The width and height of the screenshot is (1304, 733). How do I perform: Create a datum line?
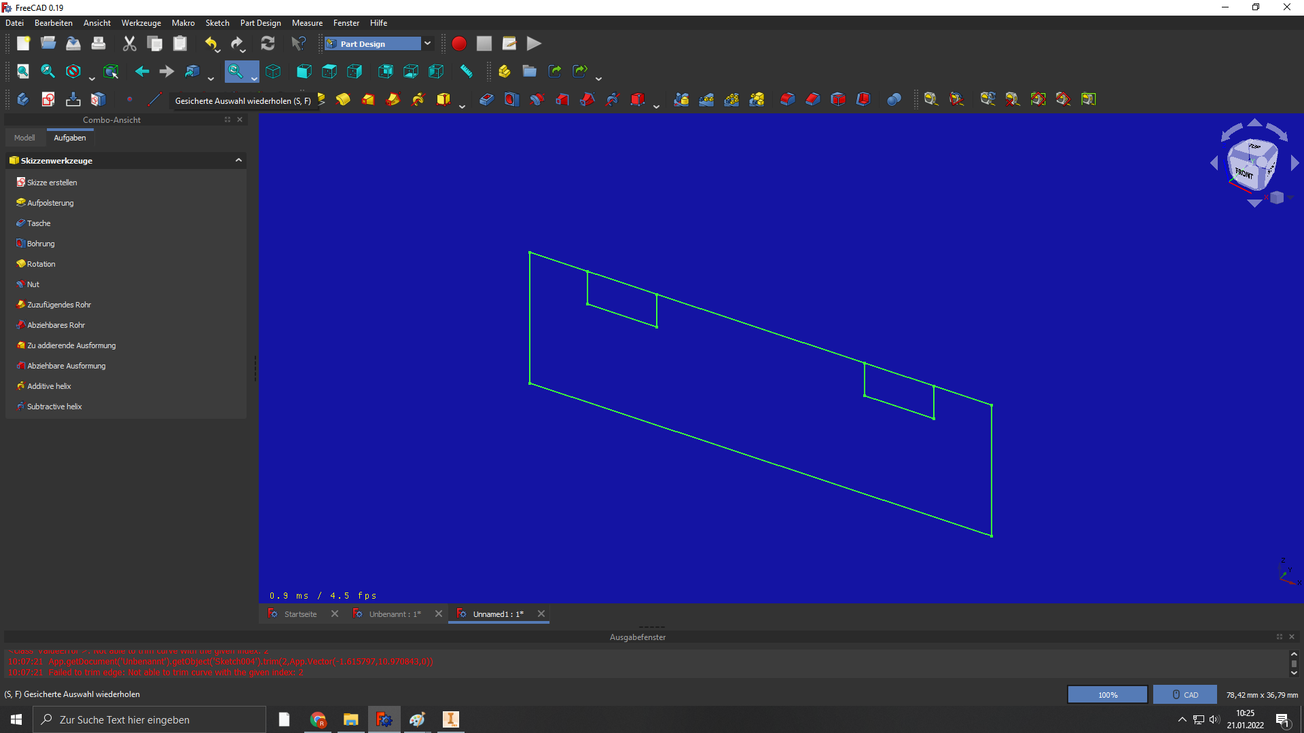[155, 99]
